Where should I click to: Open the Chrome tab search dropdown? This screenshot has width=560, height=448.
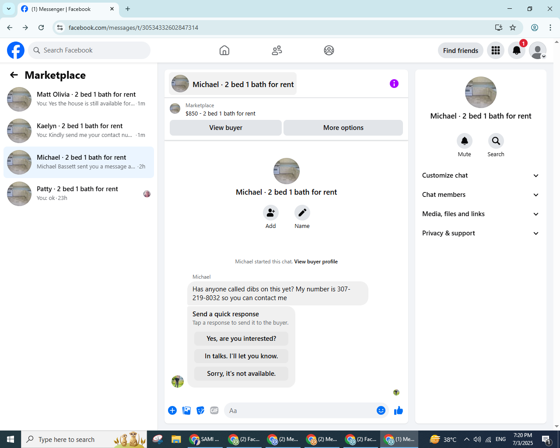tap(9, 9)
